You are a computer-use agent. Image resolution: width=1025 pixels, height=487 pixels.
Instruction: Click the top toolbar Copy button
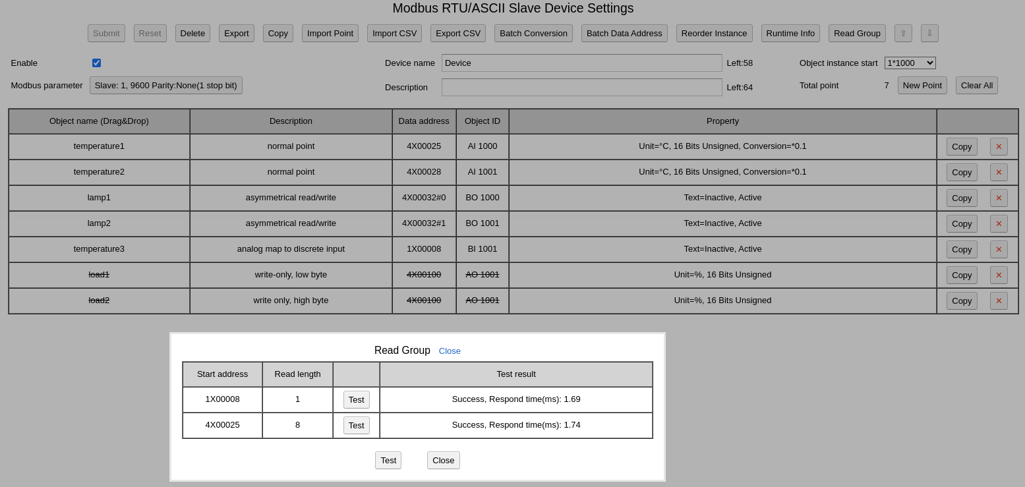278,33
